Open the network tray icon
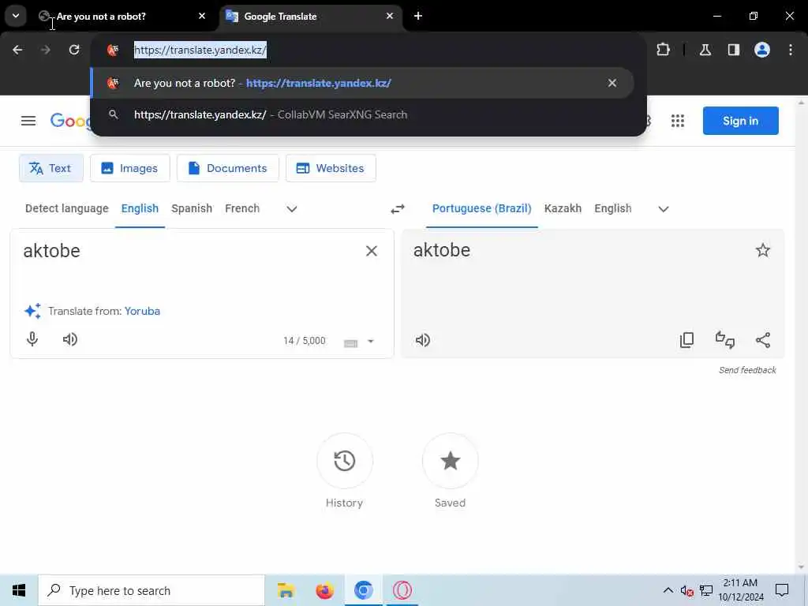808x606 pixels. click(706, 590)
